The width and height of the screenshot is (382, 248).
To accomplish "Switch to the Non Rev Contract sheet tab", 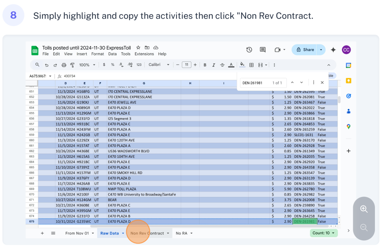I will [147, 233].
